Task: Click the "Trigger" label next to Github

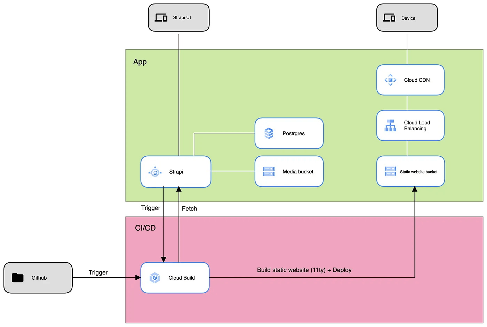Action: tap(98, 272)
